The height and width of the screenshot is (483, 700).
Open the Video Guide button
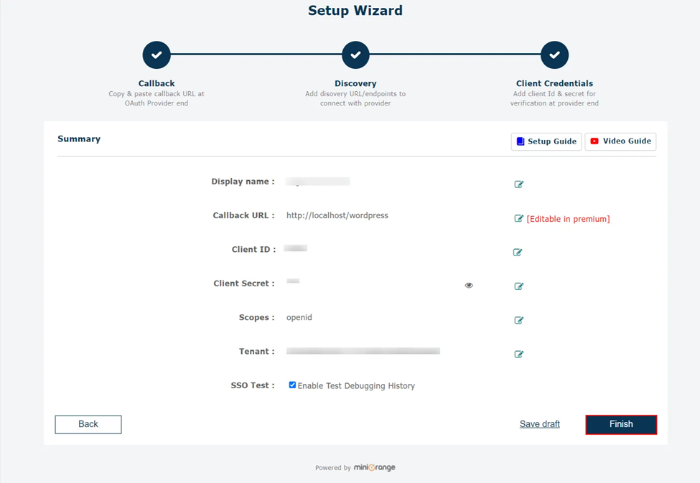click(x=620, y=141)
